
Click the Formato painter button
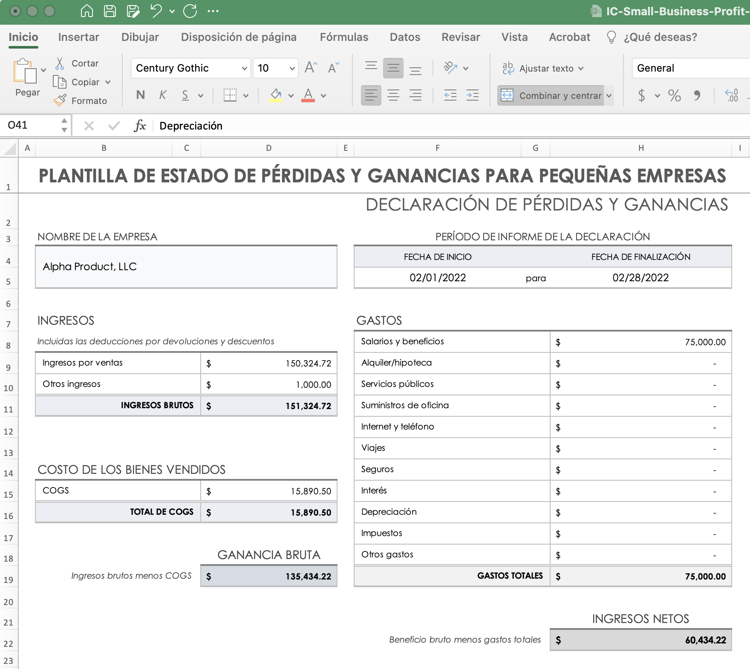pyautogui.click(x=80, y=101)
